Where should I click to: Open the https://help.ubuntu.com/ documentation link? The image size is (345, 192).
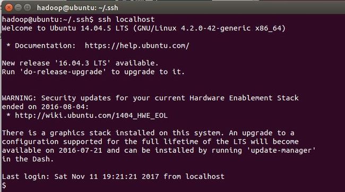click(137, 46)
